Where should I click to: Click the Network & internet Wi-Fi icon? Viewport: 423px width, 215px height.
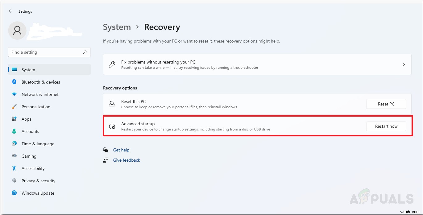14,94
